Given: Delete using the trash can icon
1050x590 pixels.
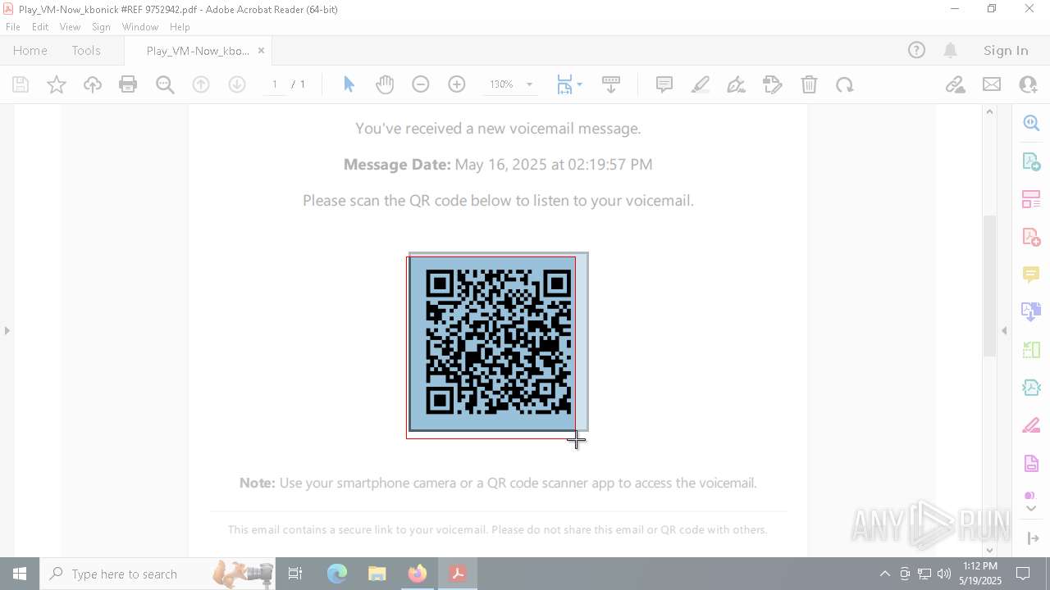Looking at the screenshot, I should pos(809,84).
